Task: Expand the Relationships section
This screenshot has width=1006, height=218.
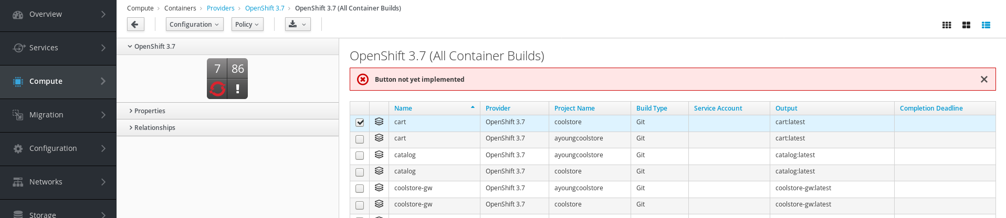Action: tap(227, 127)
